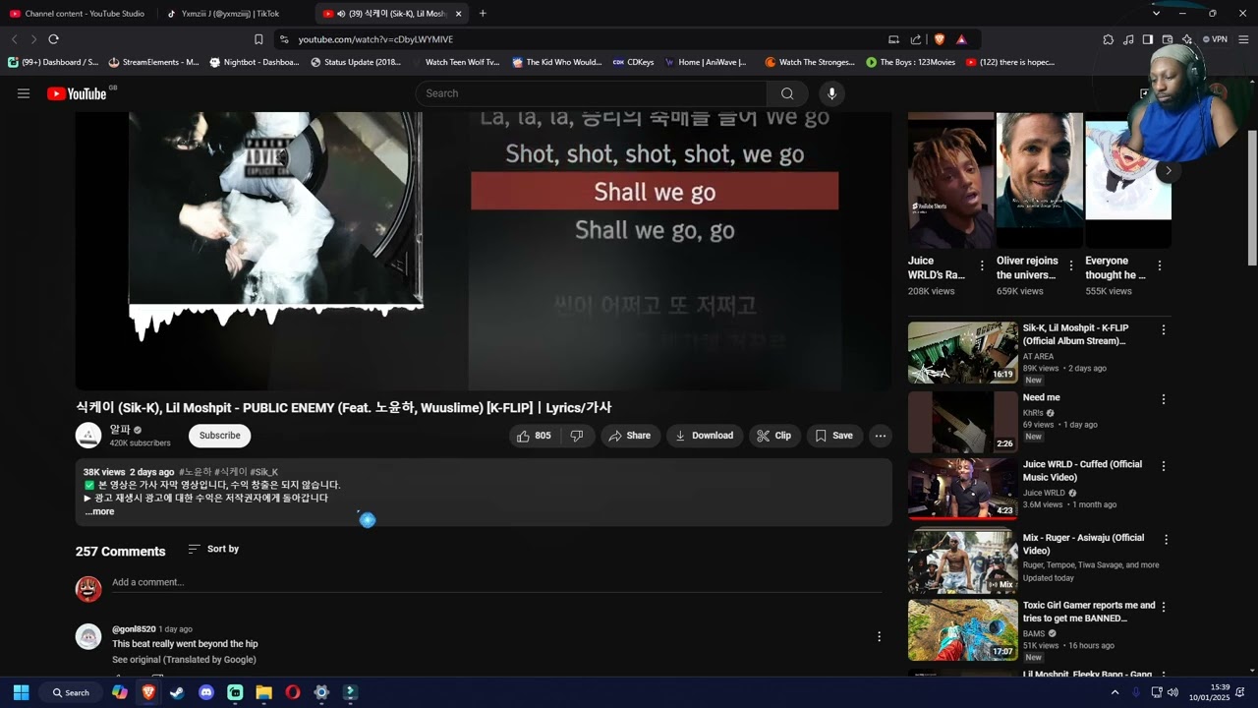Play K-FLIP Official Album Stream thumbnail

pos(963,352)
